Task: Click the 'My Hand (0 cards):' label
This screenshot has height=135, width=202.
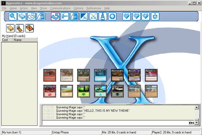Action: point(14,36)
